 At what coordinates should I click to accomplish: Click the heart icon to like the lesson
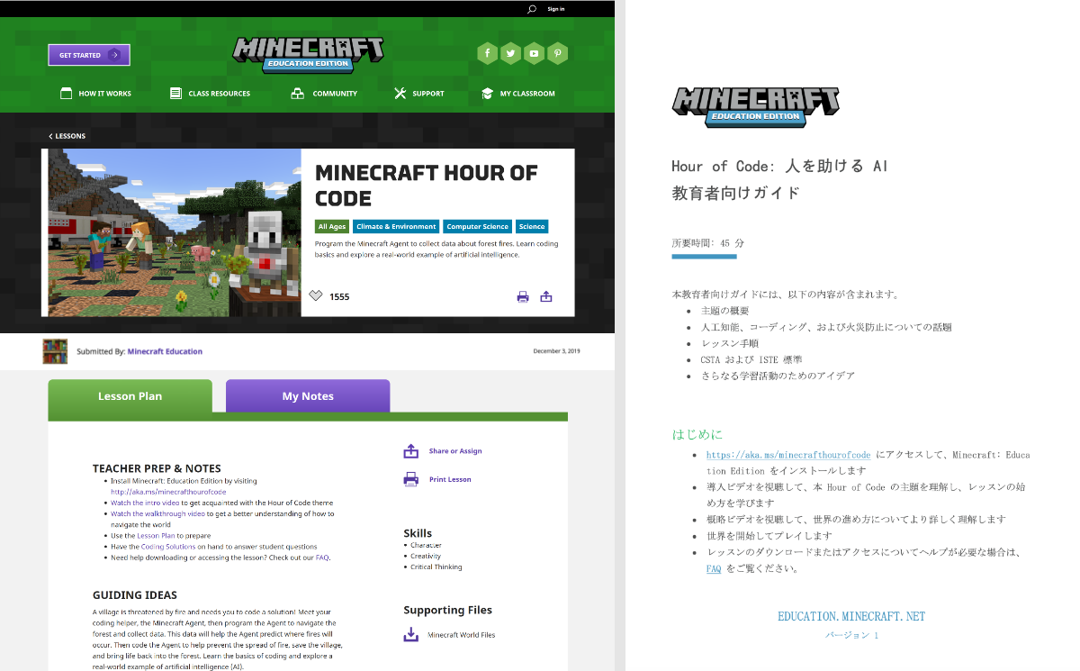[x=317, y=295]
